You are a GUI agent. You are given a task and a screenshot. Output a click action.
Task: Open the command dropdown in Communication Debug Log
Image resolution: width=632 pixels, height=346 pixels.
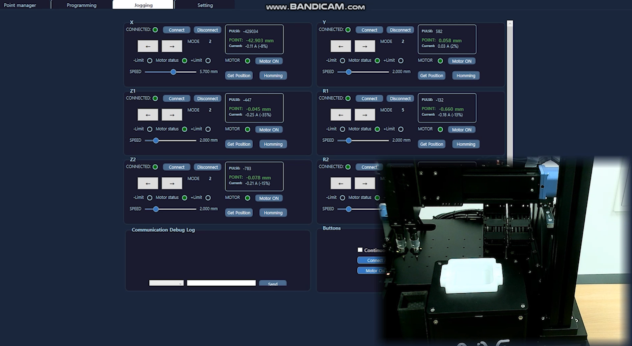coord(166,283)
